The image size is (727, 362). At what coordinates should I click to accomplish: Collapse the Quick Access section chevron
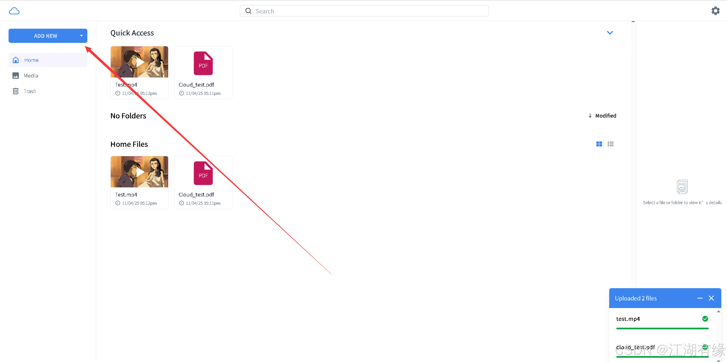tap(610, 33)
